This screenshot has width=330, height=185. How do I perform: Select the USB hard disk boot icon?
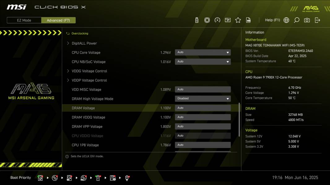pyautogui.click(x=69, y=178)
